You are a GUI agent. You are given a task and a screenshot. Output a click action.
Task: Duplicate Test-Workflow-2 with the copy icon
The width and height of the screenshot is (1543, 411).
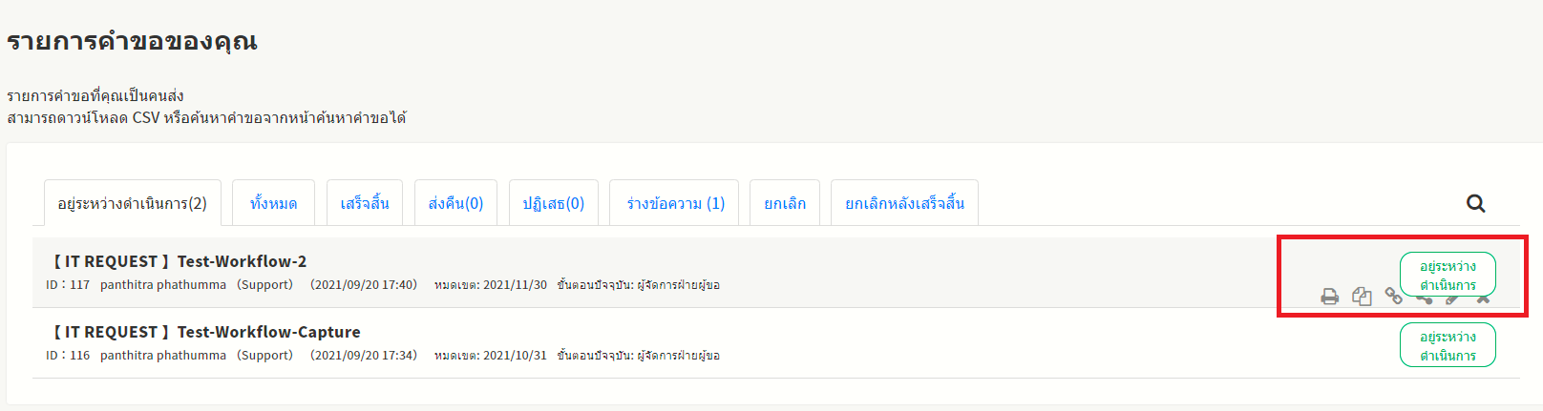click(x=1362, y=297)
